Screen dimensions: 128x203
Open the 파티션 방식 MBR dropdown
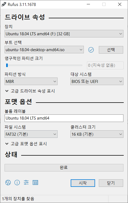(x=31, y=81)
